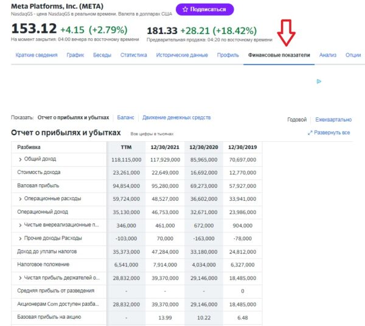Screen dimensions: 365x326
Task: Open the Исторические данные tab
Action: [x=182, y=55]
